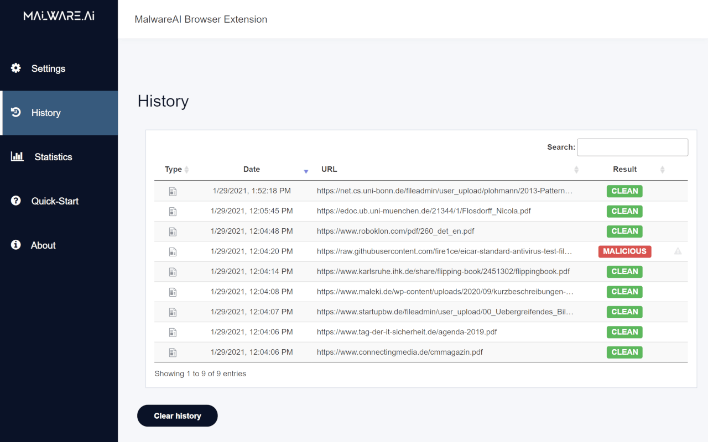This screenshot has height=442, width=708.
Task: Click file type icon for uni-bonn.de row
Action: [173, 191]
